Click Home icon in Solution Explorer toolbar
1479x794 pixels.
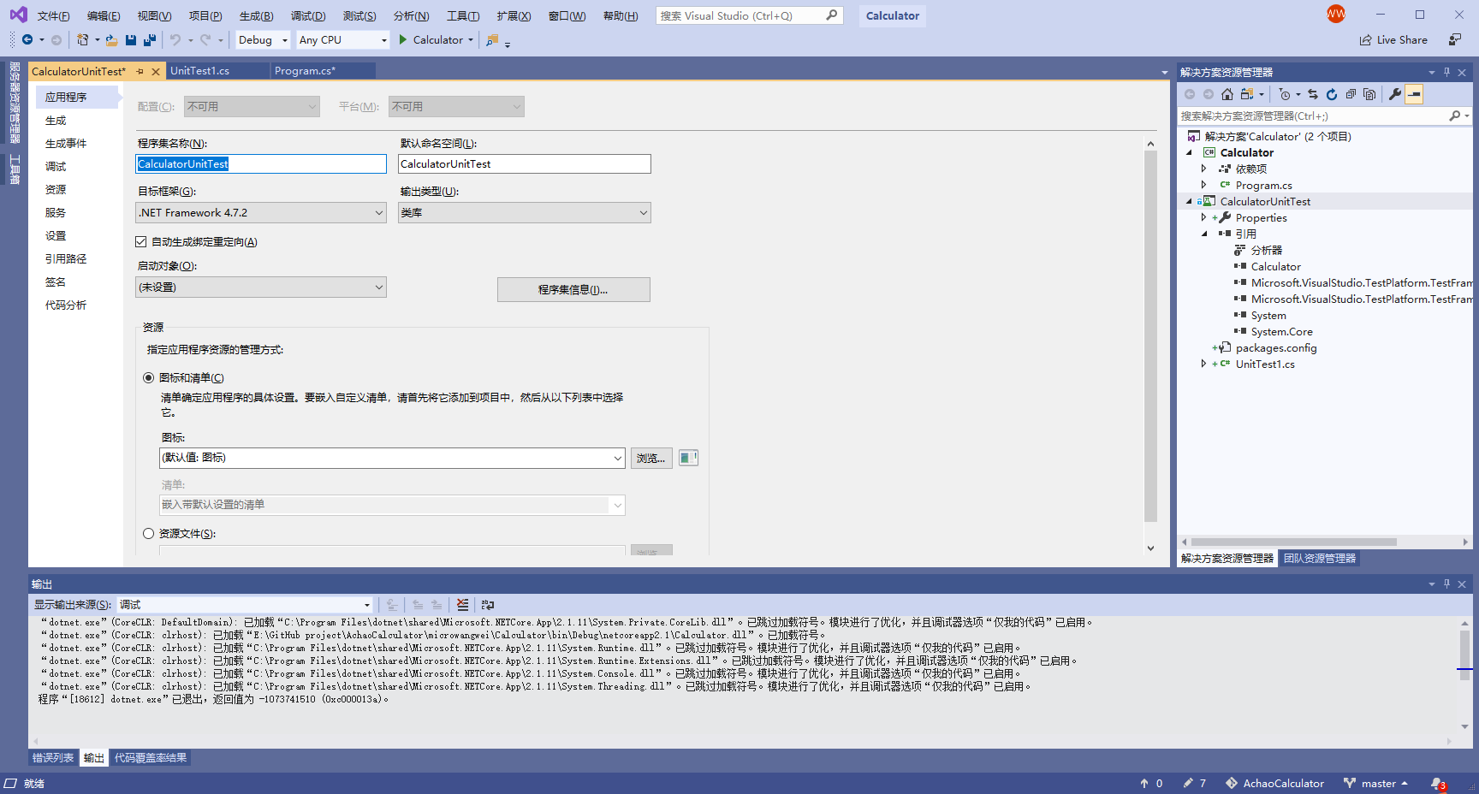pos(1227,94)
